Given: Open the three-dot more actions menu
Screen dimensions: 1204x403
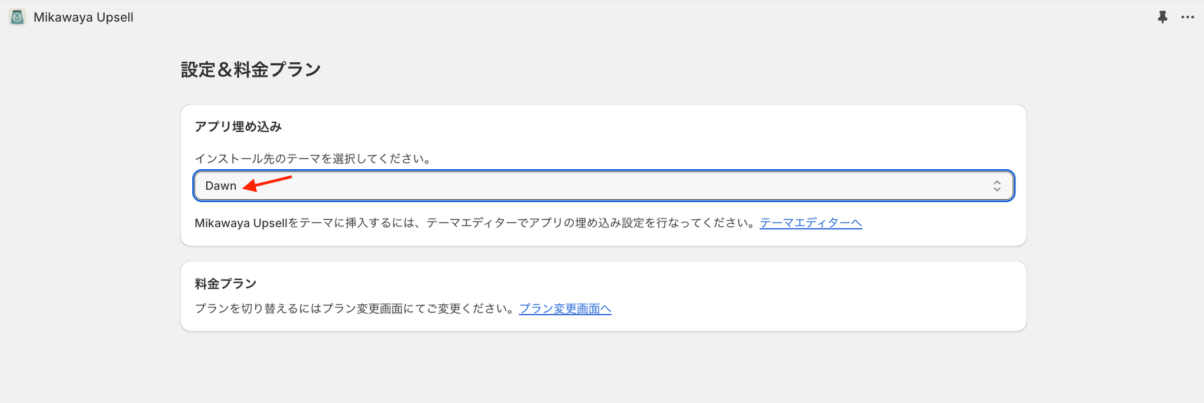Looking at the screenshot, I should 1188,17.
